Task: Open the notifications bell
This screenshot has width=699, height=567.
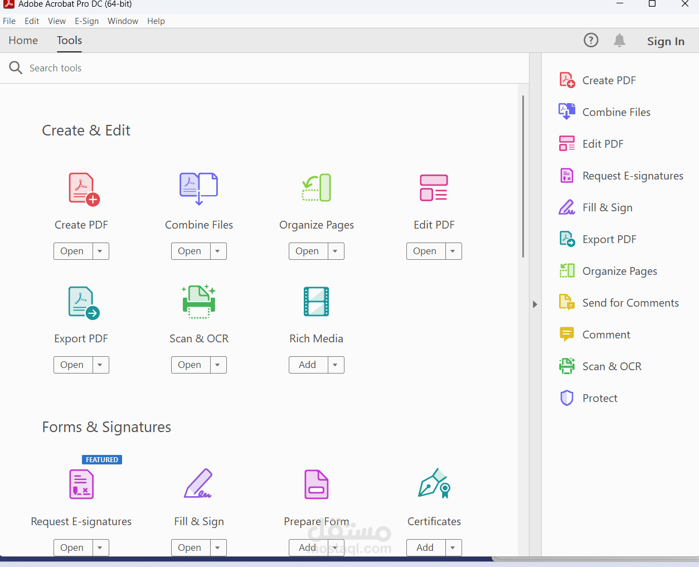Action: (619, 40)
